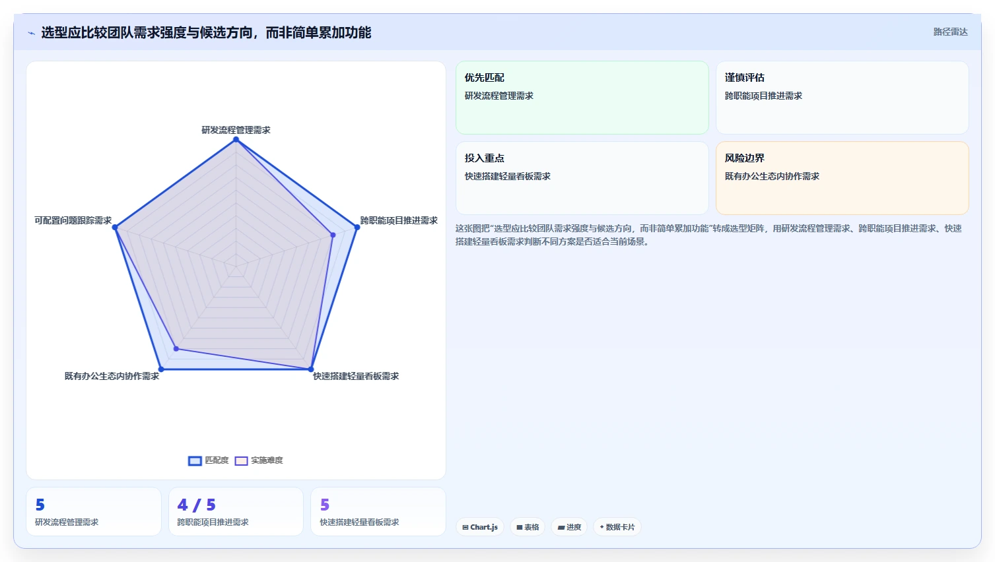995x562 pixels.
Task: Click 跨职能项目推进需求 text in 谨慎评估 card
Action: (x=763, y=96)
